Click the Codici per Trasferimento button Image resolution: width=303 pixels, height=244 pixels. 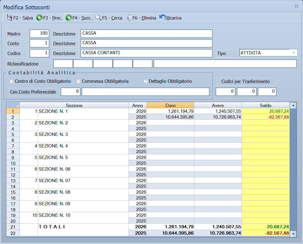(245, 81)
